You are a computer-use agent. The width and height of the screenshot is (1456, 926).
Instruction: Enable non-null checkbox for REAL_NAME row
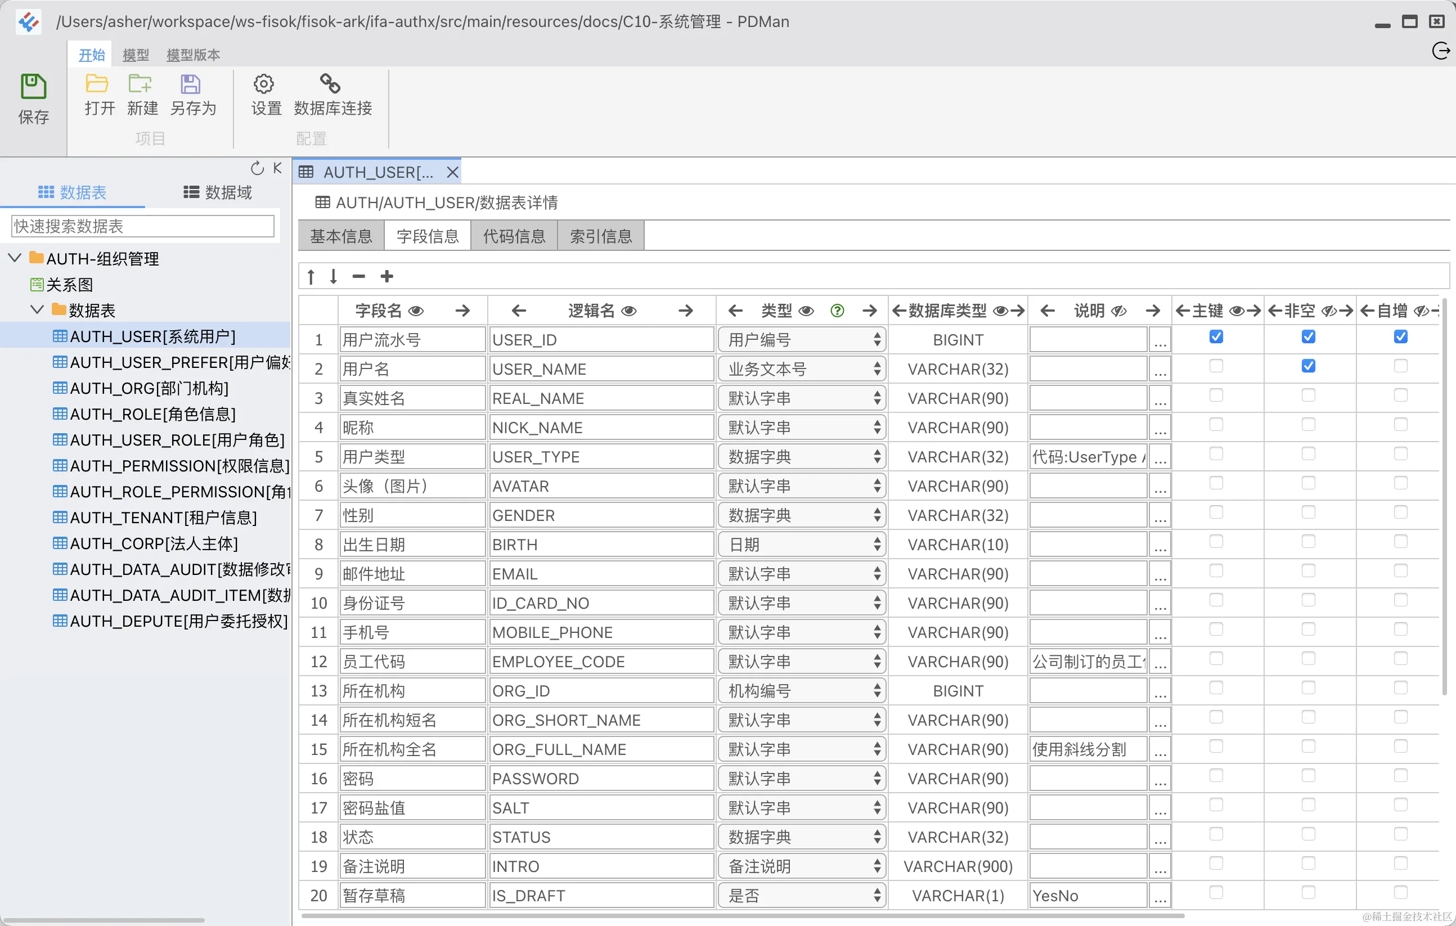tap(1309, 395)
